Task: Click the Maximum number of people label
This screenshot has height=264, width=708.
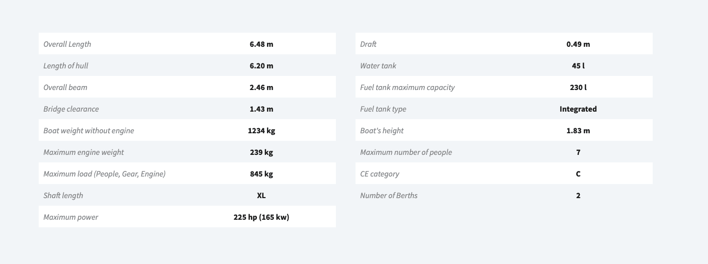Action: tap(406, 152)
